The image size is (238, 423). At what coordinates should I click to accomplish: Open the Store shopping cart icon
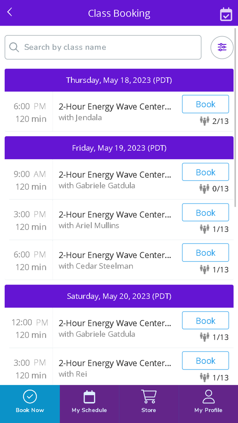[149, 396]
